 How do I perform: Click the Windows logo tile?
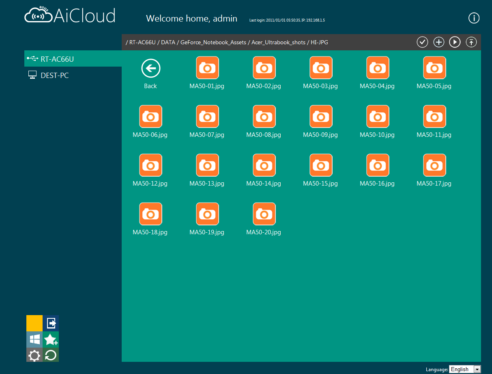[34, 339]
